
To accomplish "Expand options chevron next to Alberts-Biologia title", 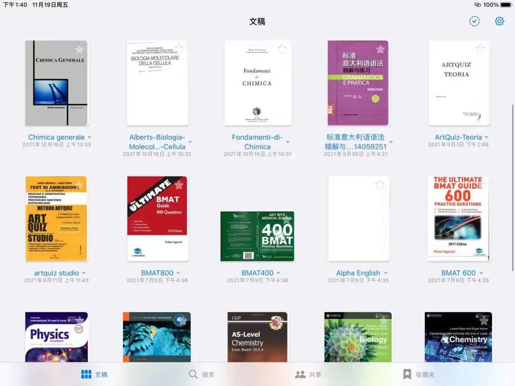I will [190, 142].
